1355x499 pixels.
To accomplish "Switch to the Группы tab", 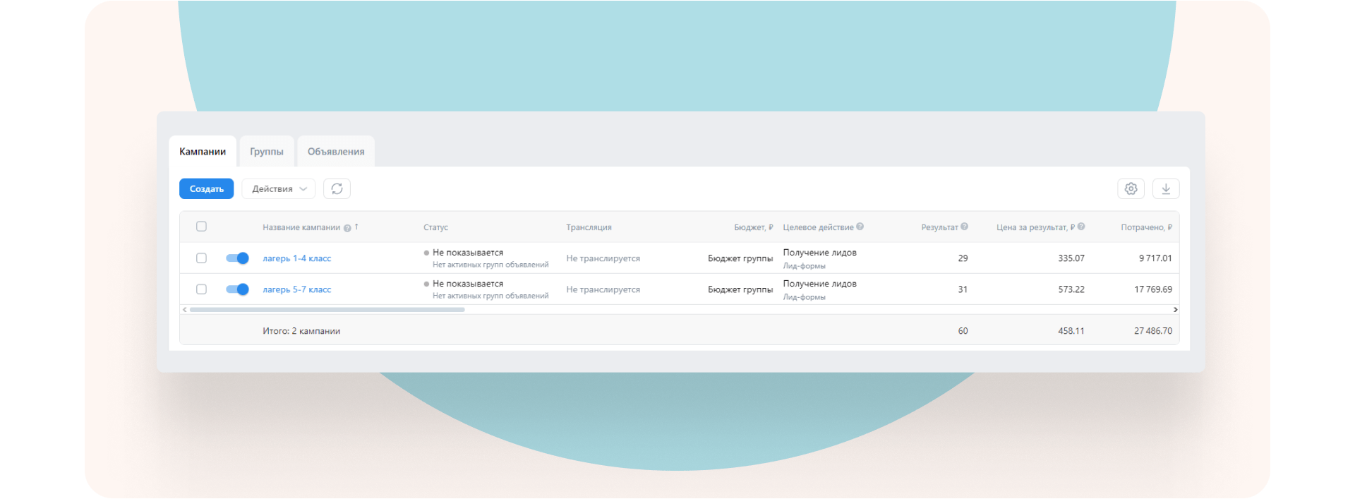I will point(266,152).
